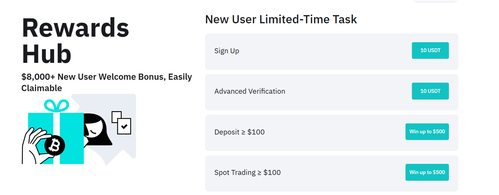Click the checkmark box icon in the illustration
Viewport: 499px width, 195px height.
[x=124, y=126]
